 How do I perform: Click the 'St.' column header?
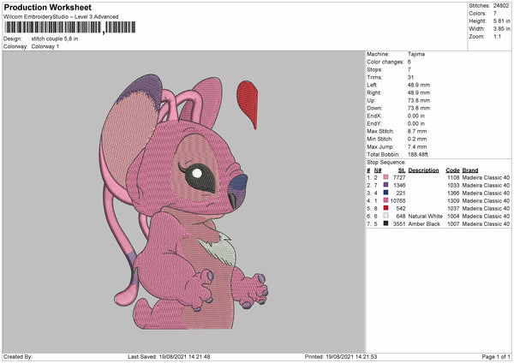pos(402,170)
